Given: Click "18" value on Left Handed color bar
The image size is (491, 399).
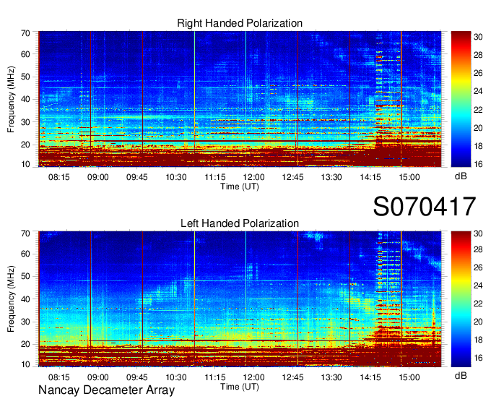Looking at the screenshot, I should tap(478, 340).
